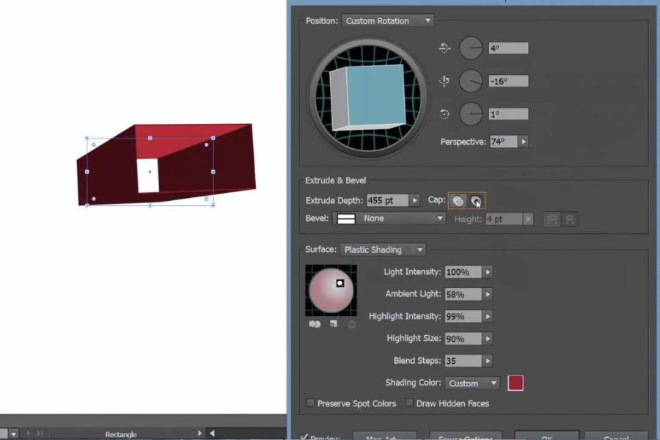Select the light marker on the shading sphere
The height and width of the screenshot is (440, 660).
(340, 283)
